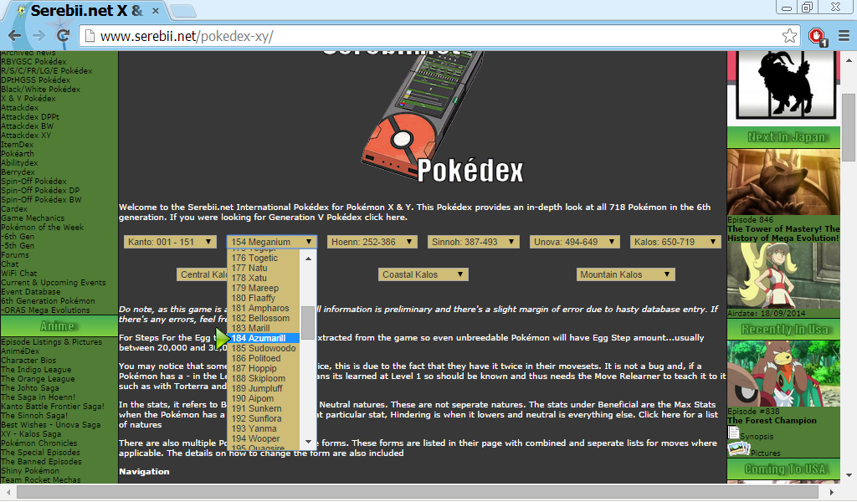This screenshot has width=857, height=502.
Task: Open the red ad-blocker extension icon
Action: coord(818,37)
